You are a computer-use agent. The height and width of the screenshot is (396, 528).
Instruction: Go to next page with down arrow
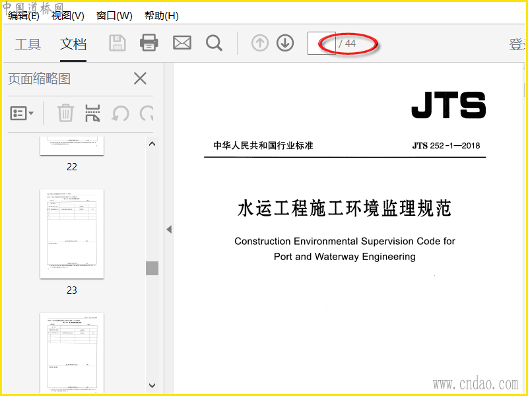coord(285,43)
